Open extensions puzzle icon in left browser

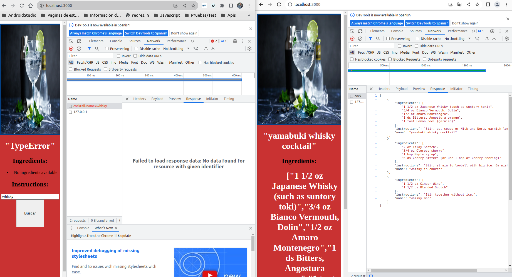tap(222, 6)
